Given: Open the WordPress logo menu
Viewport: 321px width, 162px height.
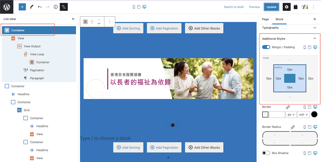Looking at the screenshot, I should coord(7,7).
